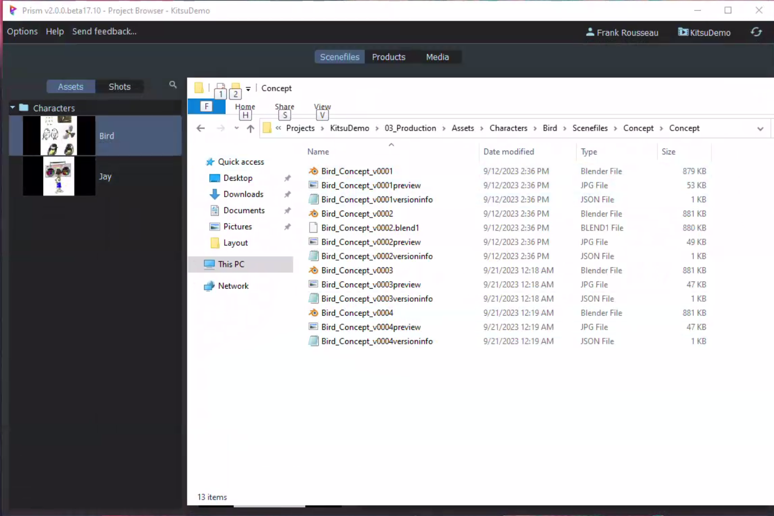The image size is (774, 516).
Task: Select the Bird_Concept_v0004versioninfo file name
Action: (377, 341)
